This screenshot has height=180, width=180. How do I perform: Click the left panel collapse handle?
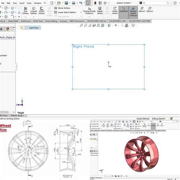(x=16, y=67)
